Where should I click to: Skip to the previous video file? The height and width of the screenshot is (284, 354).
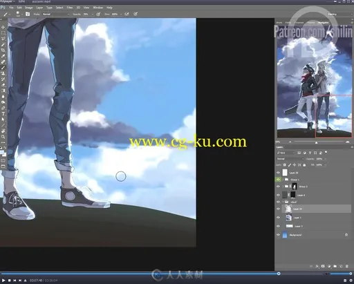click(15, 281)
